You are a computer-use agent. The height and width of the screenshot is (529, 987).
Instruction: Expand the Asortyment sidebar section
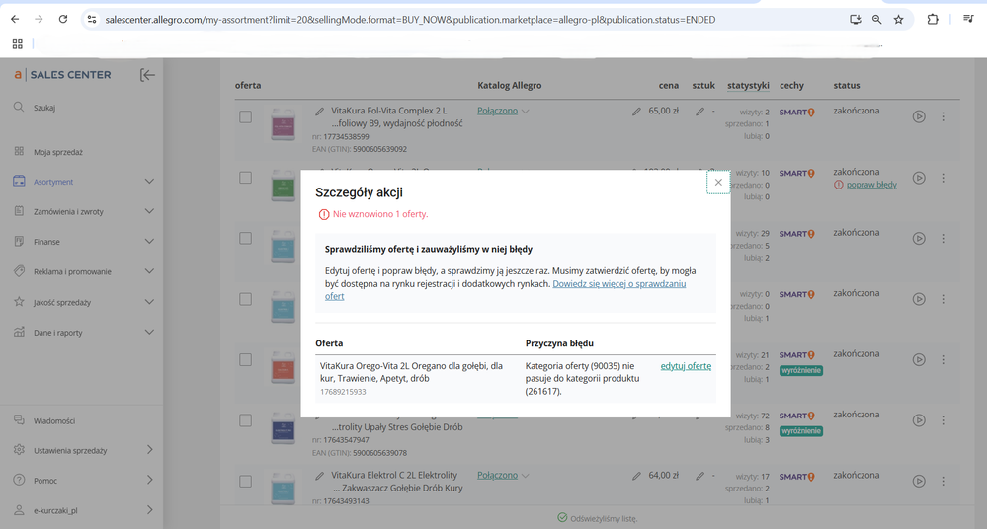[x=149, y=182]
